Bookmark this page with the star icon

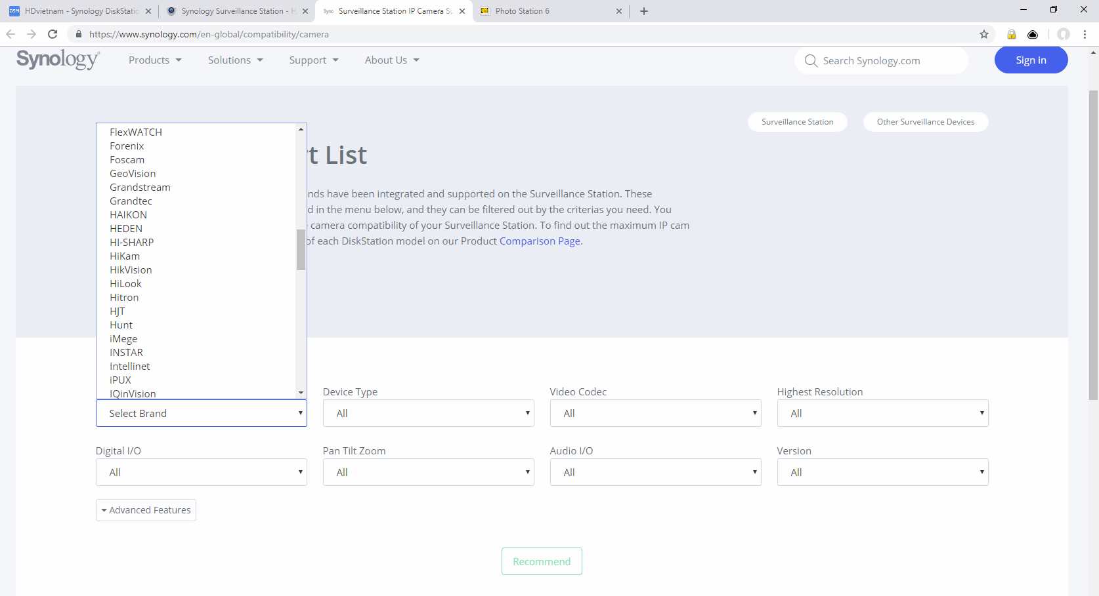point(984,34)
